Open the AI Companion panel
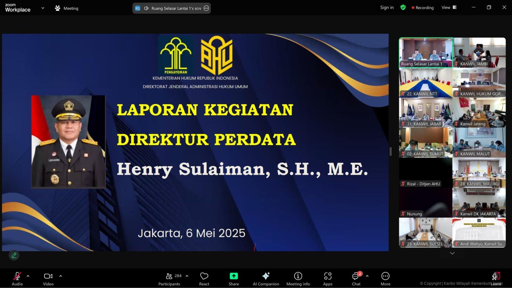Viewport: 512px width, 288px height. pyautogui.click(x=266, y=278)
